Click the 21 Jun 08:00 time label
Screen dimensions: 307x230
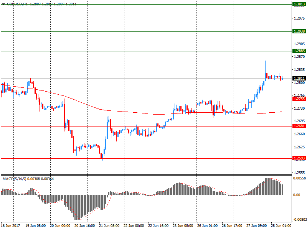coord(109,226)
